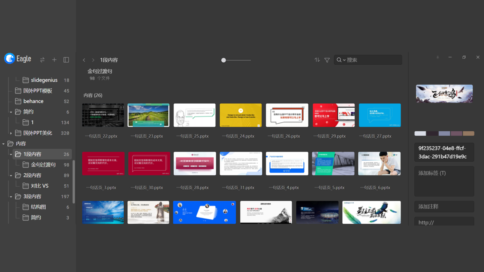
Task: Adjust the thumbnail size slider
Action: tap(224, 60)
